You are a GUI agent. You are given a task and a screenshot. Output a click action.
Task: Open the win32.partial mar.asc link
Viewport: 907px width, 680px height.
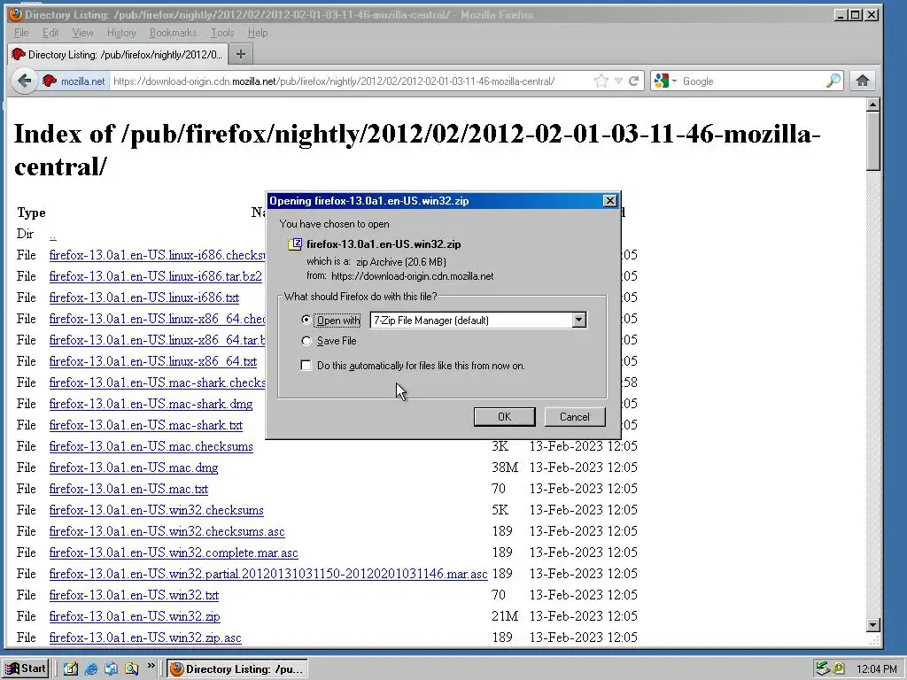tap(268, 574)
